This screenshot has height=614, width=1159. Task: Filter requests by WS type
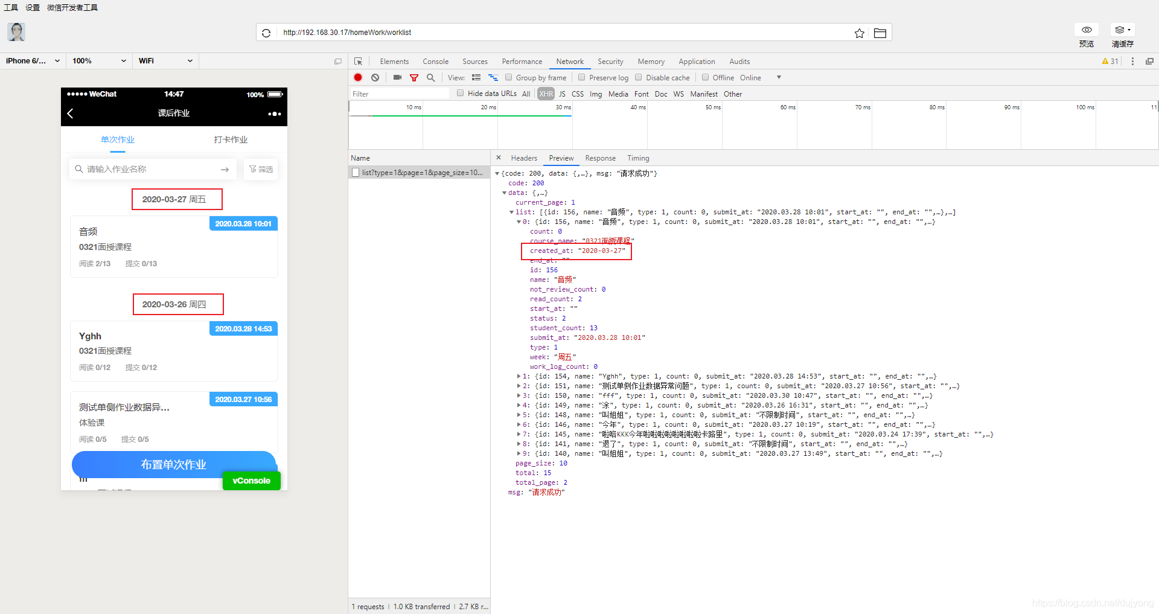click(678, 94)
